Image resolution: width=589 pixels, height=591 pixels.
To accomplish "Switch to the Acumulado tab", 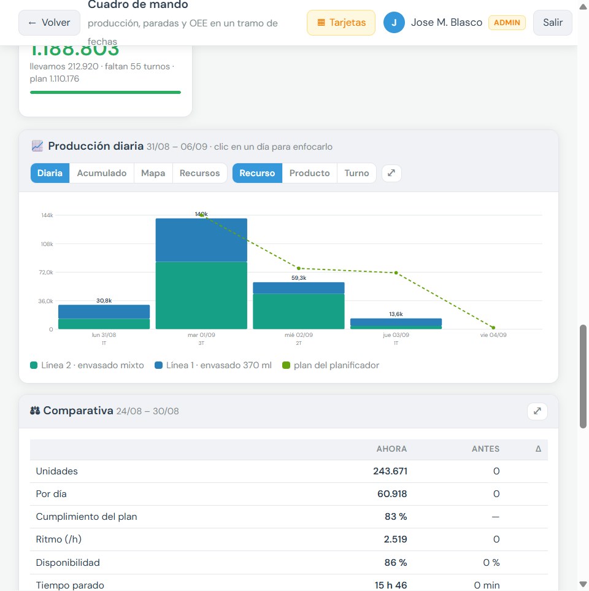I will [x=102, y=173].
